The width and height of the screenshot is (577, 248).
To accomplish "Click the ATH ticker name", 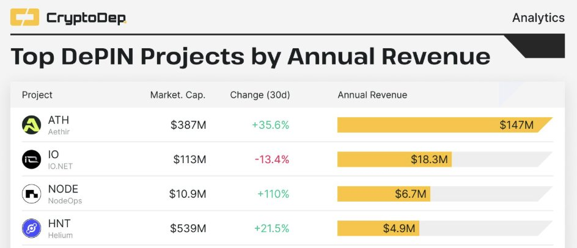I will pos(59,120).
